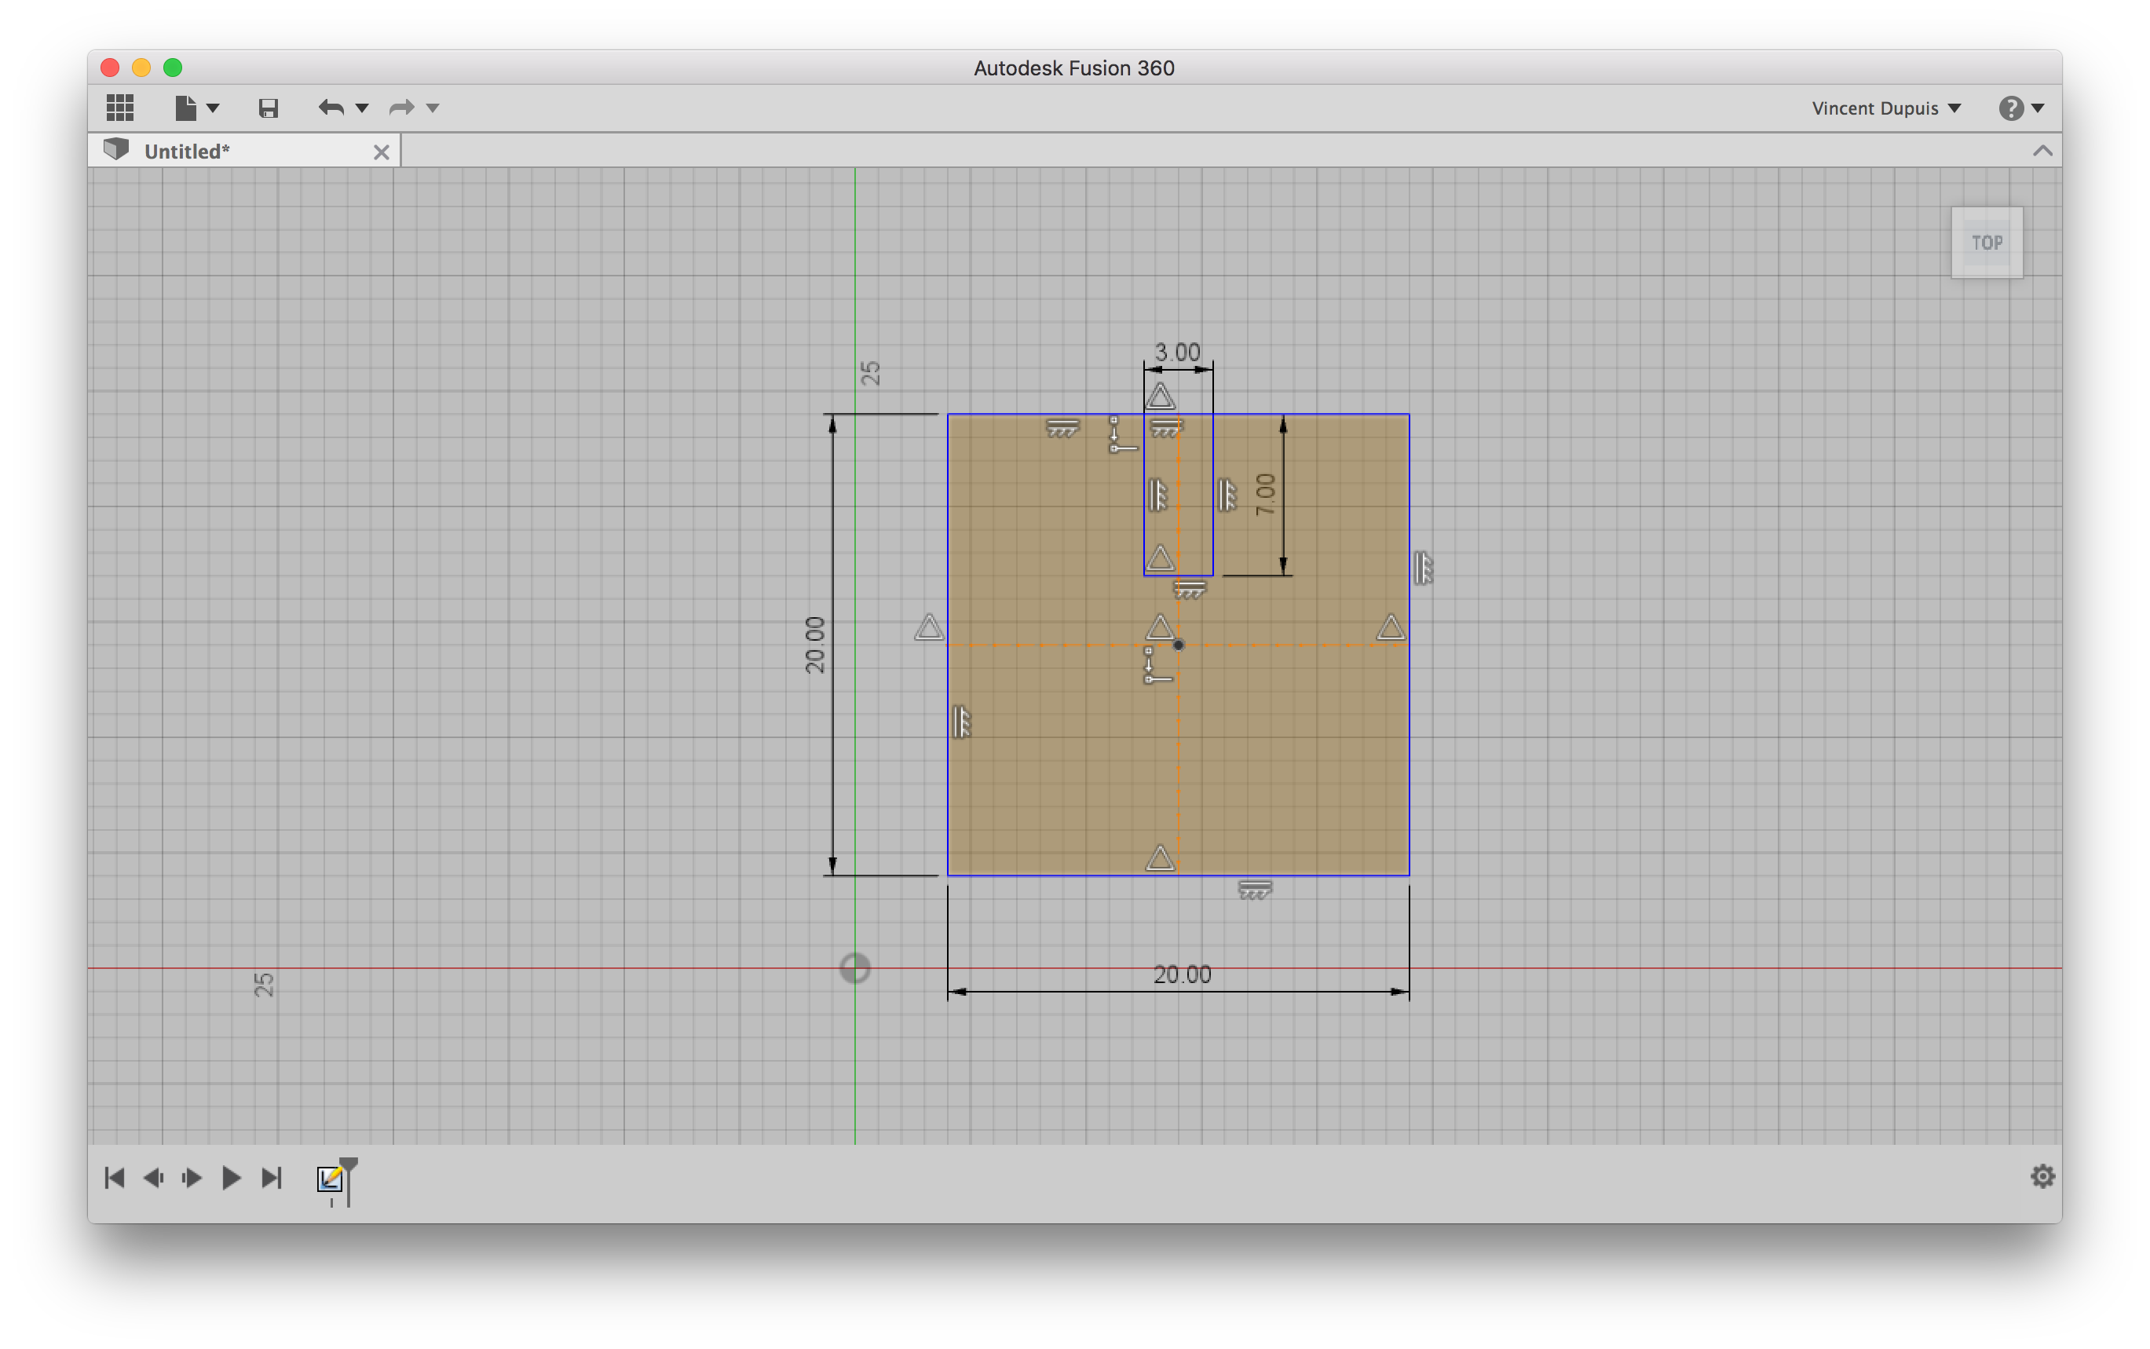Select the sketch origin point
This screenshot has width=2150, height=1349.
[854, 968]
